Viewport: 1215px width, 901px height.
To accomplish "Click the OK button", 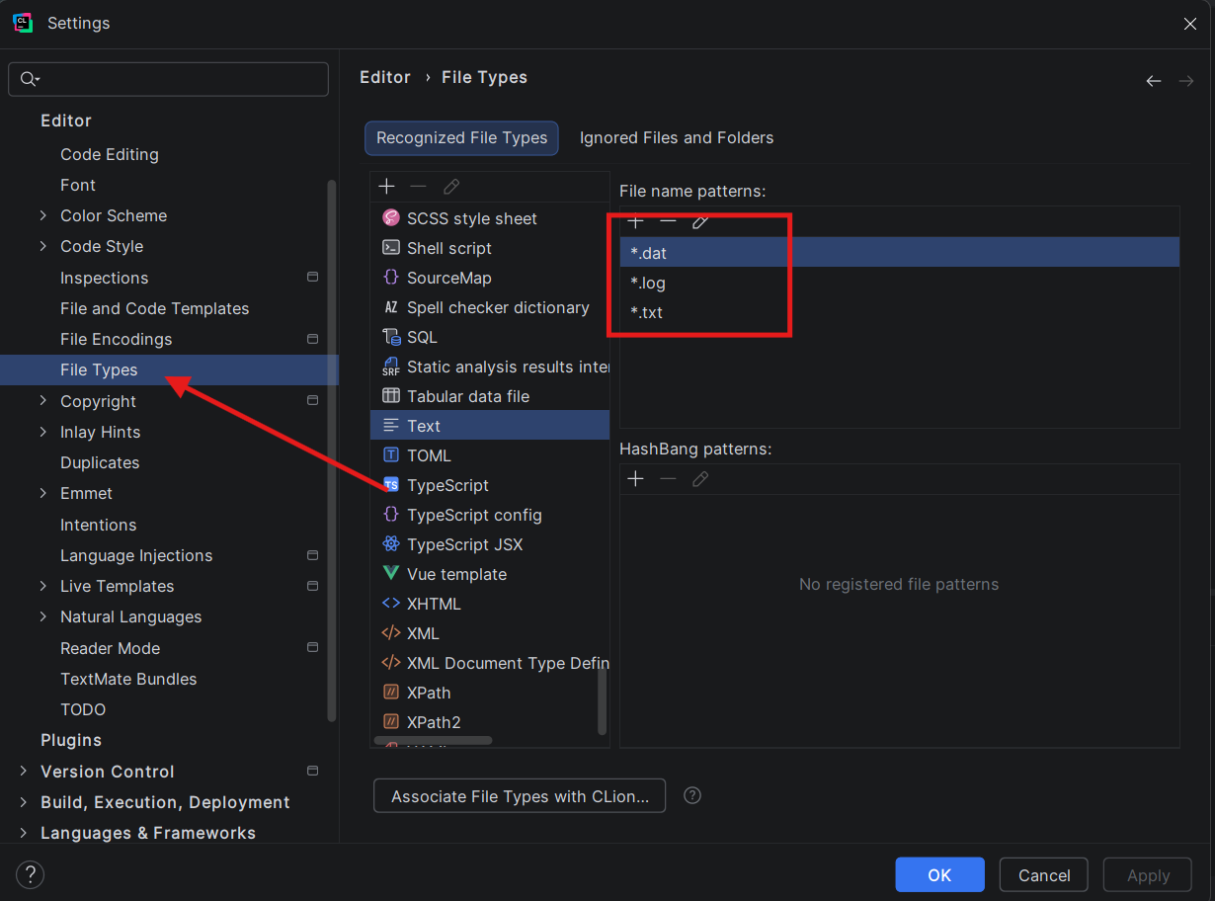I will pyautogui.click(x=939, y=874).
